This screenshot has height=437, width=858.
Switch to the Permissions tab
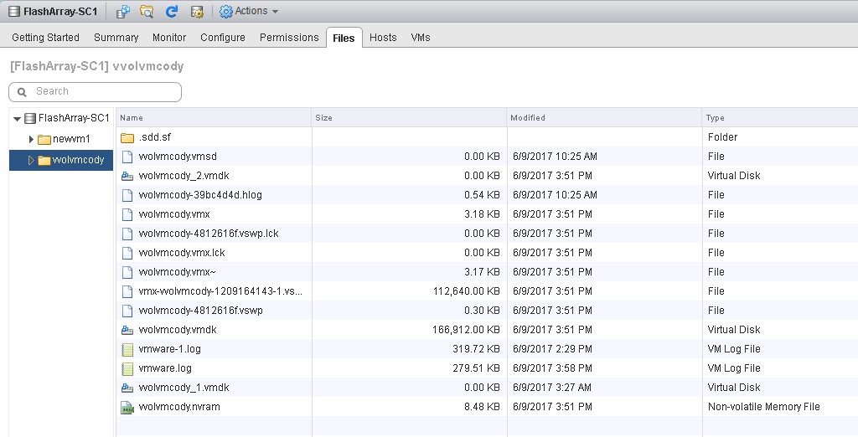coord(289,38)
